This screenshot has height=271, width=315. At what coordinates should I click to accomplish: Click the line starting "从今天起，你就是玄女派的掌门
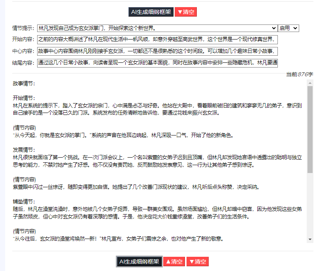pyautogui.click(x=123, y=135)
